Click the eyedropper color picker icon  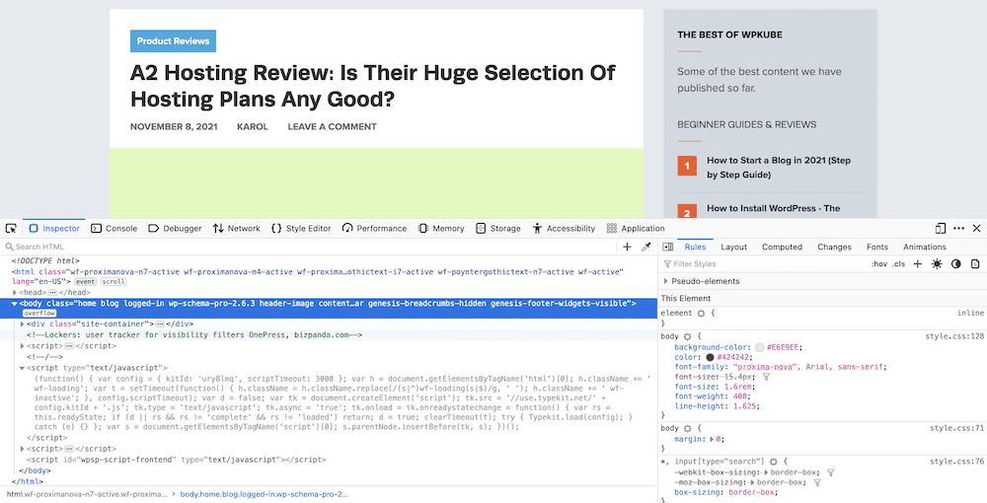click(x=646, y=247)
